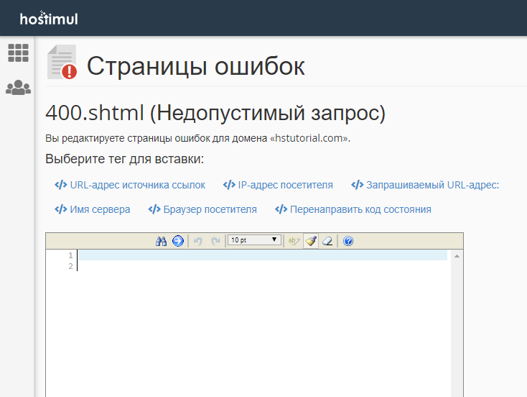The width and height of the screenshot is (527, 397).
Task: Insert 'URL-адрес источника ссылок' tag
Action: (130, 185)
